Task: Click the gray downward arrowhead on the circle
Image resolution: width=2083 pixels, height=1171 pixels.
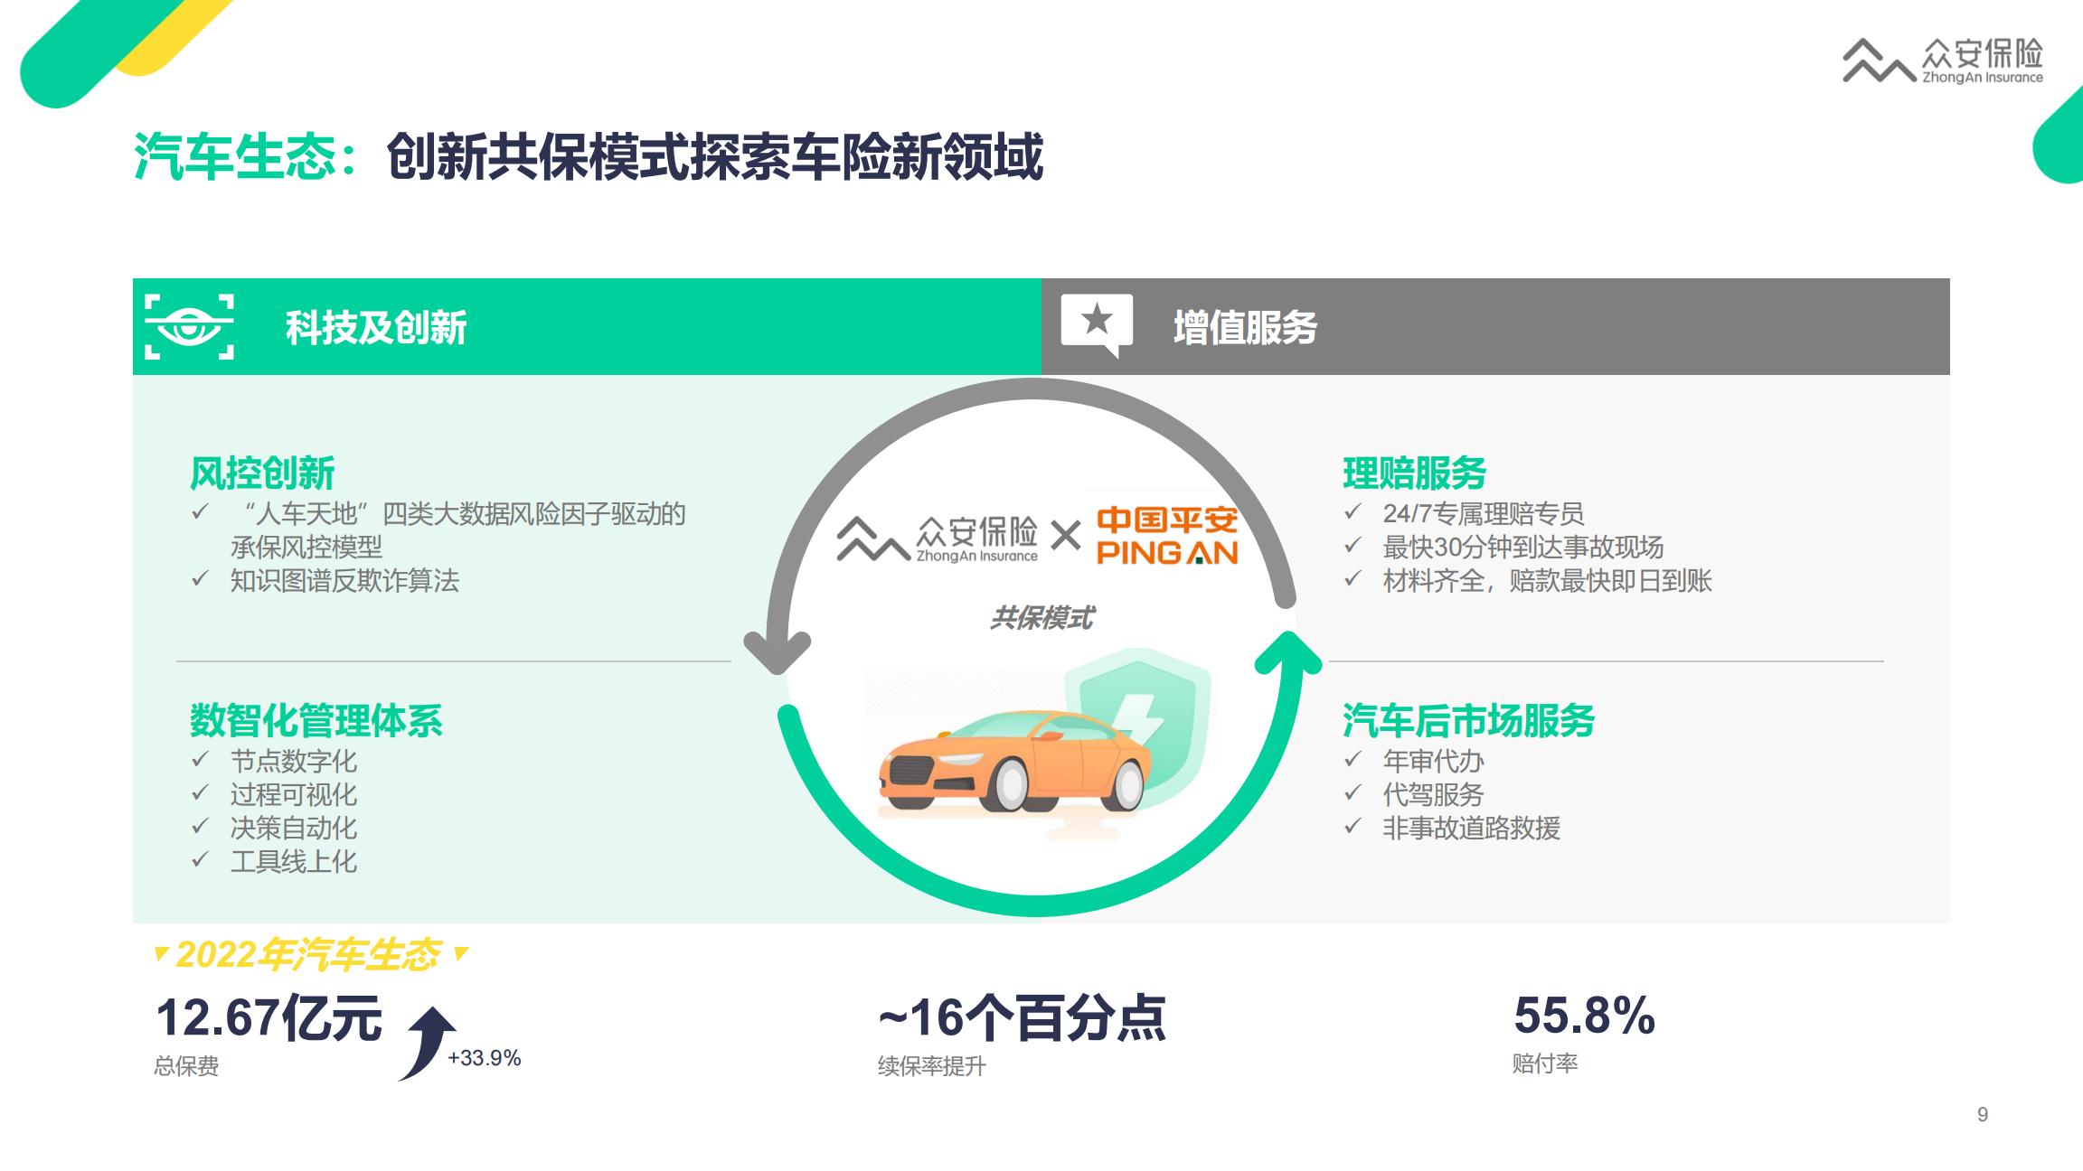Action: point(777,652)
